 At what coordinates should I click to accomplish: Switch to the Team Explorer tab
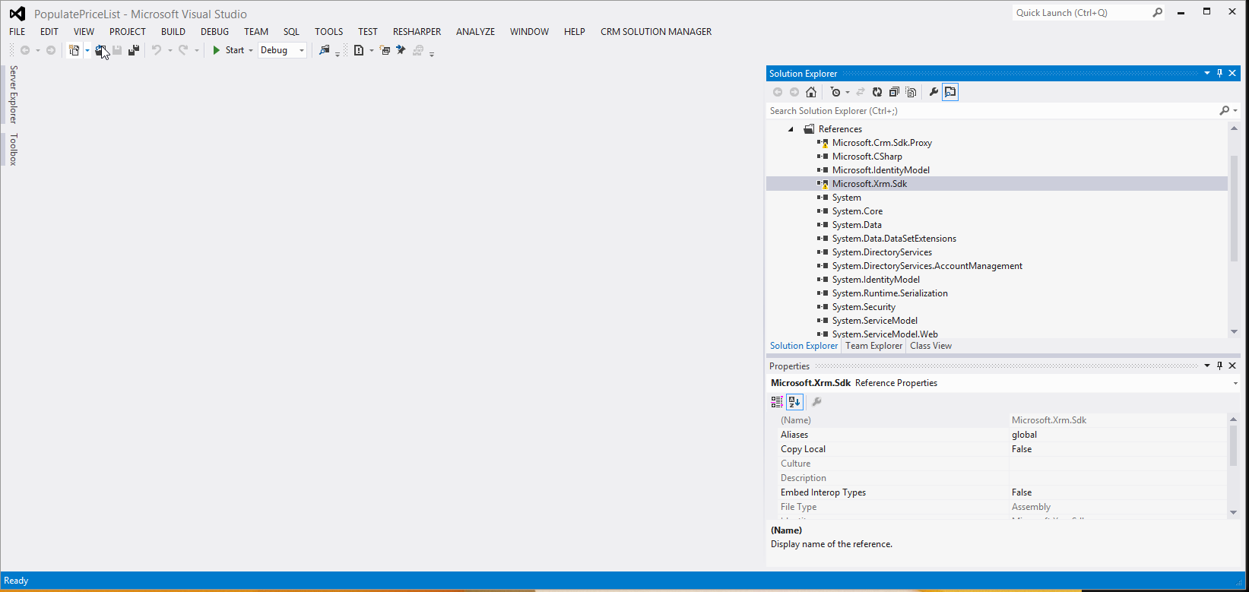click(x=874, y=346)
